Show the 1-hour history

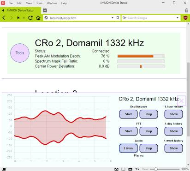click(x=173, y=114)
